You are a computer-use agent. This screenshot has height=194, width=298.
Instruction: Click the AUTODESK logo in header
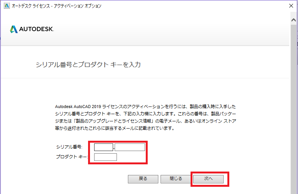coord(32,29)
